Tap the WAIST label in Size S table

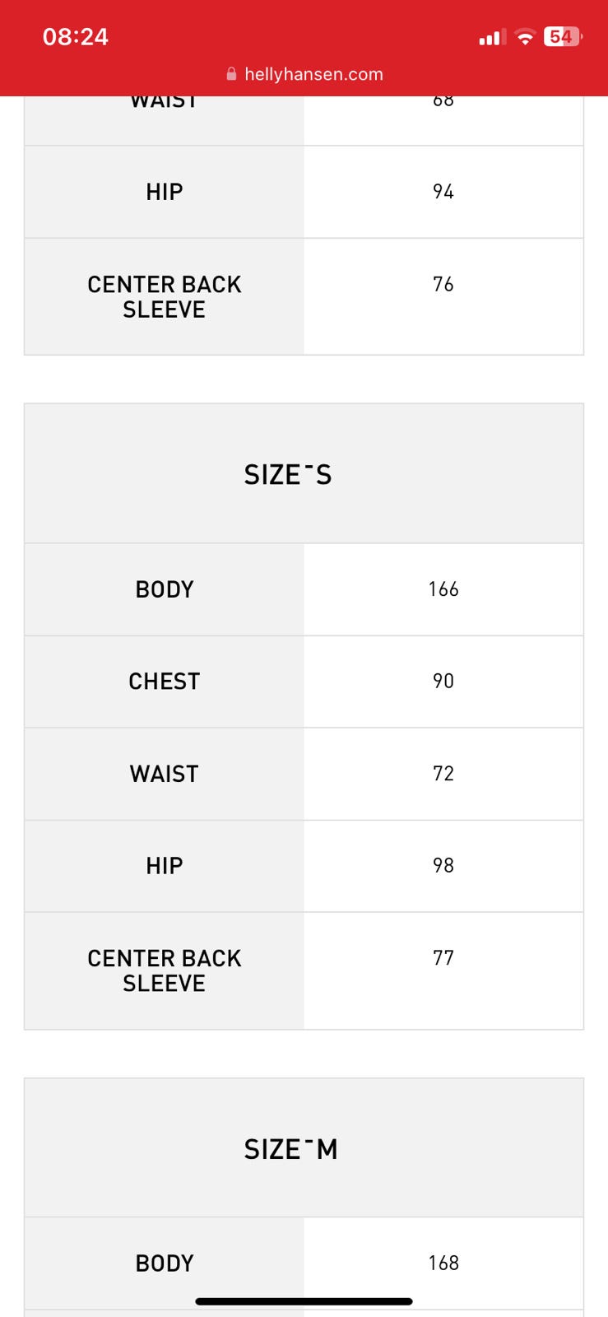[x=165, y=774]
